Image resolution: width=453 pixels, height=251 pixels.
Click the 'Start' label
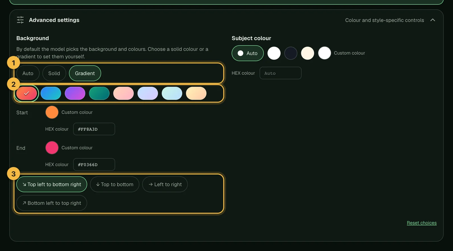22,112
